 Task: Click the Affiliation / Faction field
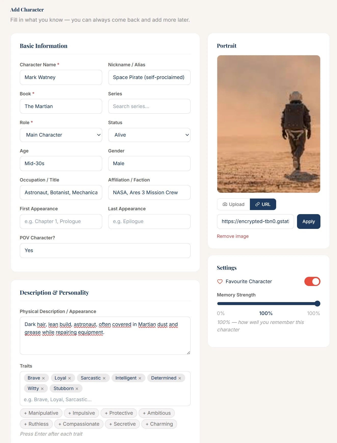149,192
